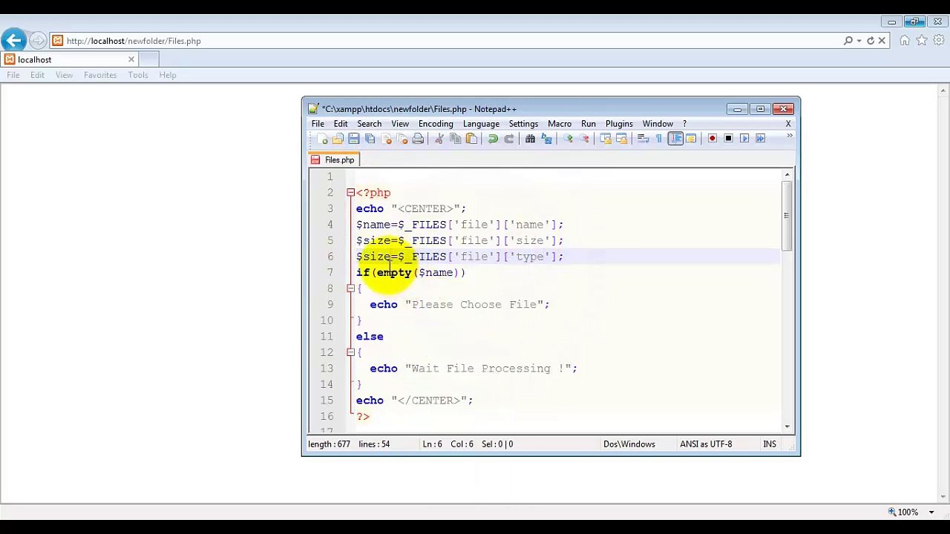Toggle the indent guide button
Screen dimensions: 950x534
[675, 139]
